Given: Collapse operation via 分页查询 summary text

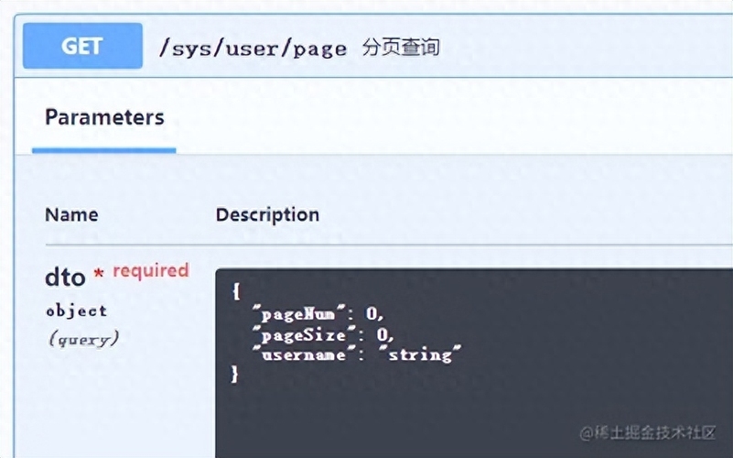Looking at the screenshot, I should coord(401,48).
